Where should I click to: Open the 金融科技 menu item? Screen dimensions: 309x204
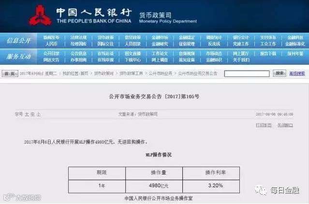[x=295, y=37]
